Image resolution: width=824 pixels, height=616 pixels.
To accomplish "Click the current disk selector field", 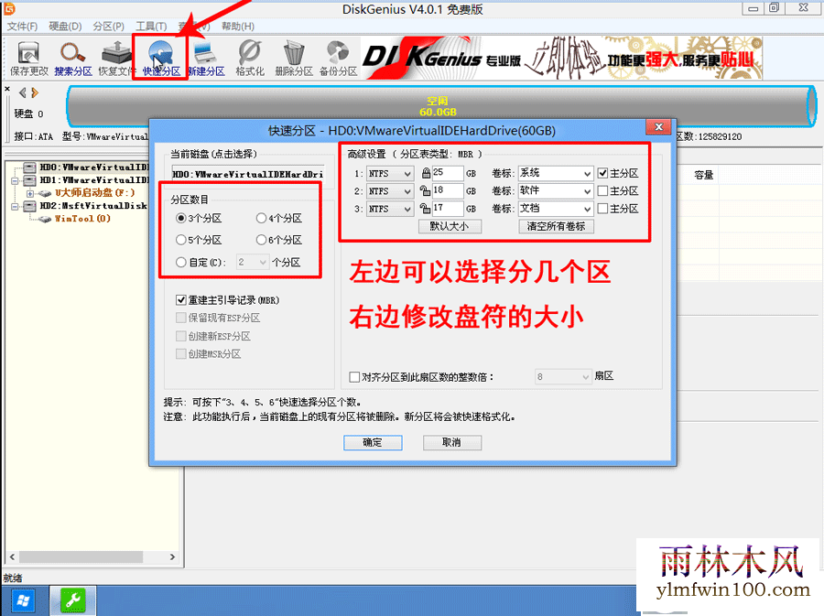I will click(x=248, y=174).
